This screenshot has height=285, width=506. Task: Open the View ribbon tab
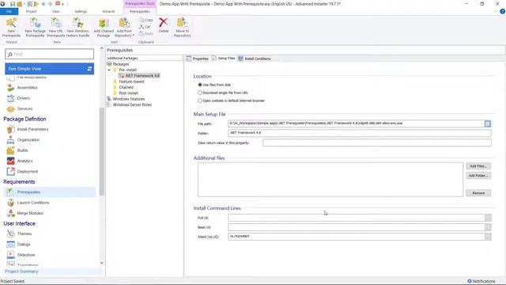pyautogui.click(x=56, y=11)
